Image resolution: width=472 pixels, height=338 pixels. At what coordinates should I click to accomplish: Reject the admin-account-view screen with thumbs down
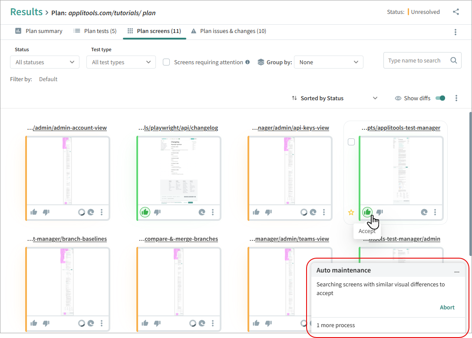[x=46, y=212]
